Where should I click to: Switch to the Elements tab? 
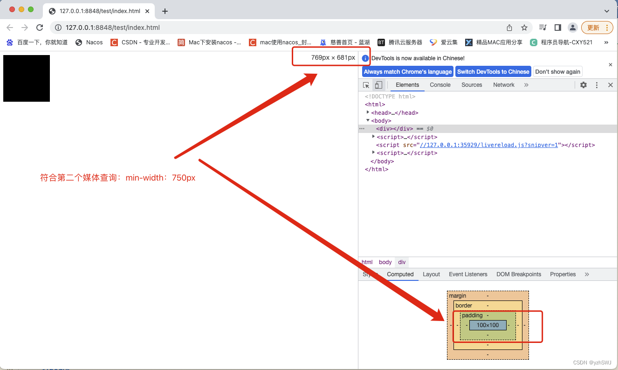(407, 85)
